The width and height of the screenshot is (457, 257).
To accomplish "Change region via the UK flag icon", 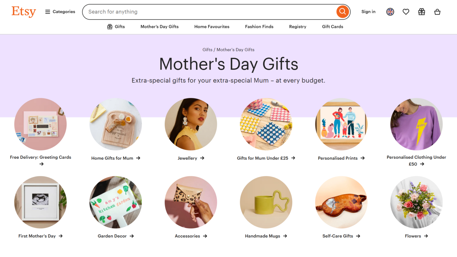I will coord(390,12).
